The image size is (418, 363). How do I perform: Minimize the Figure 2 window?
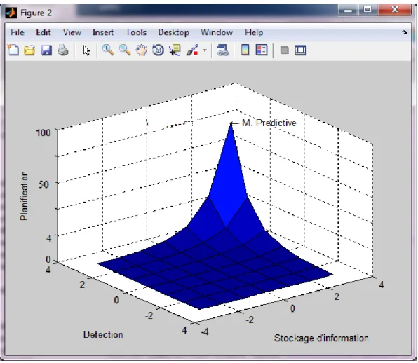coord(348,10)
